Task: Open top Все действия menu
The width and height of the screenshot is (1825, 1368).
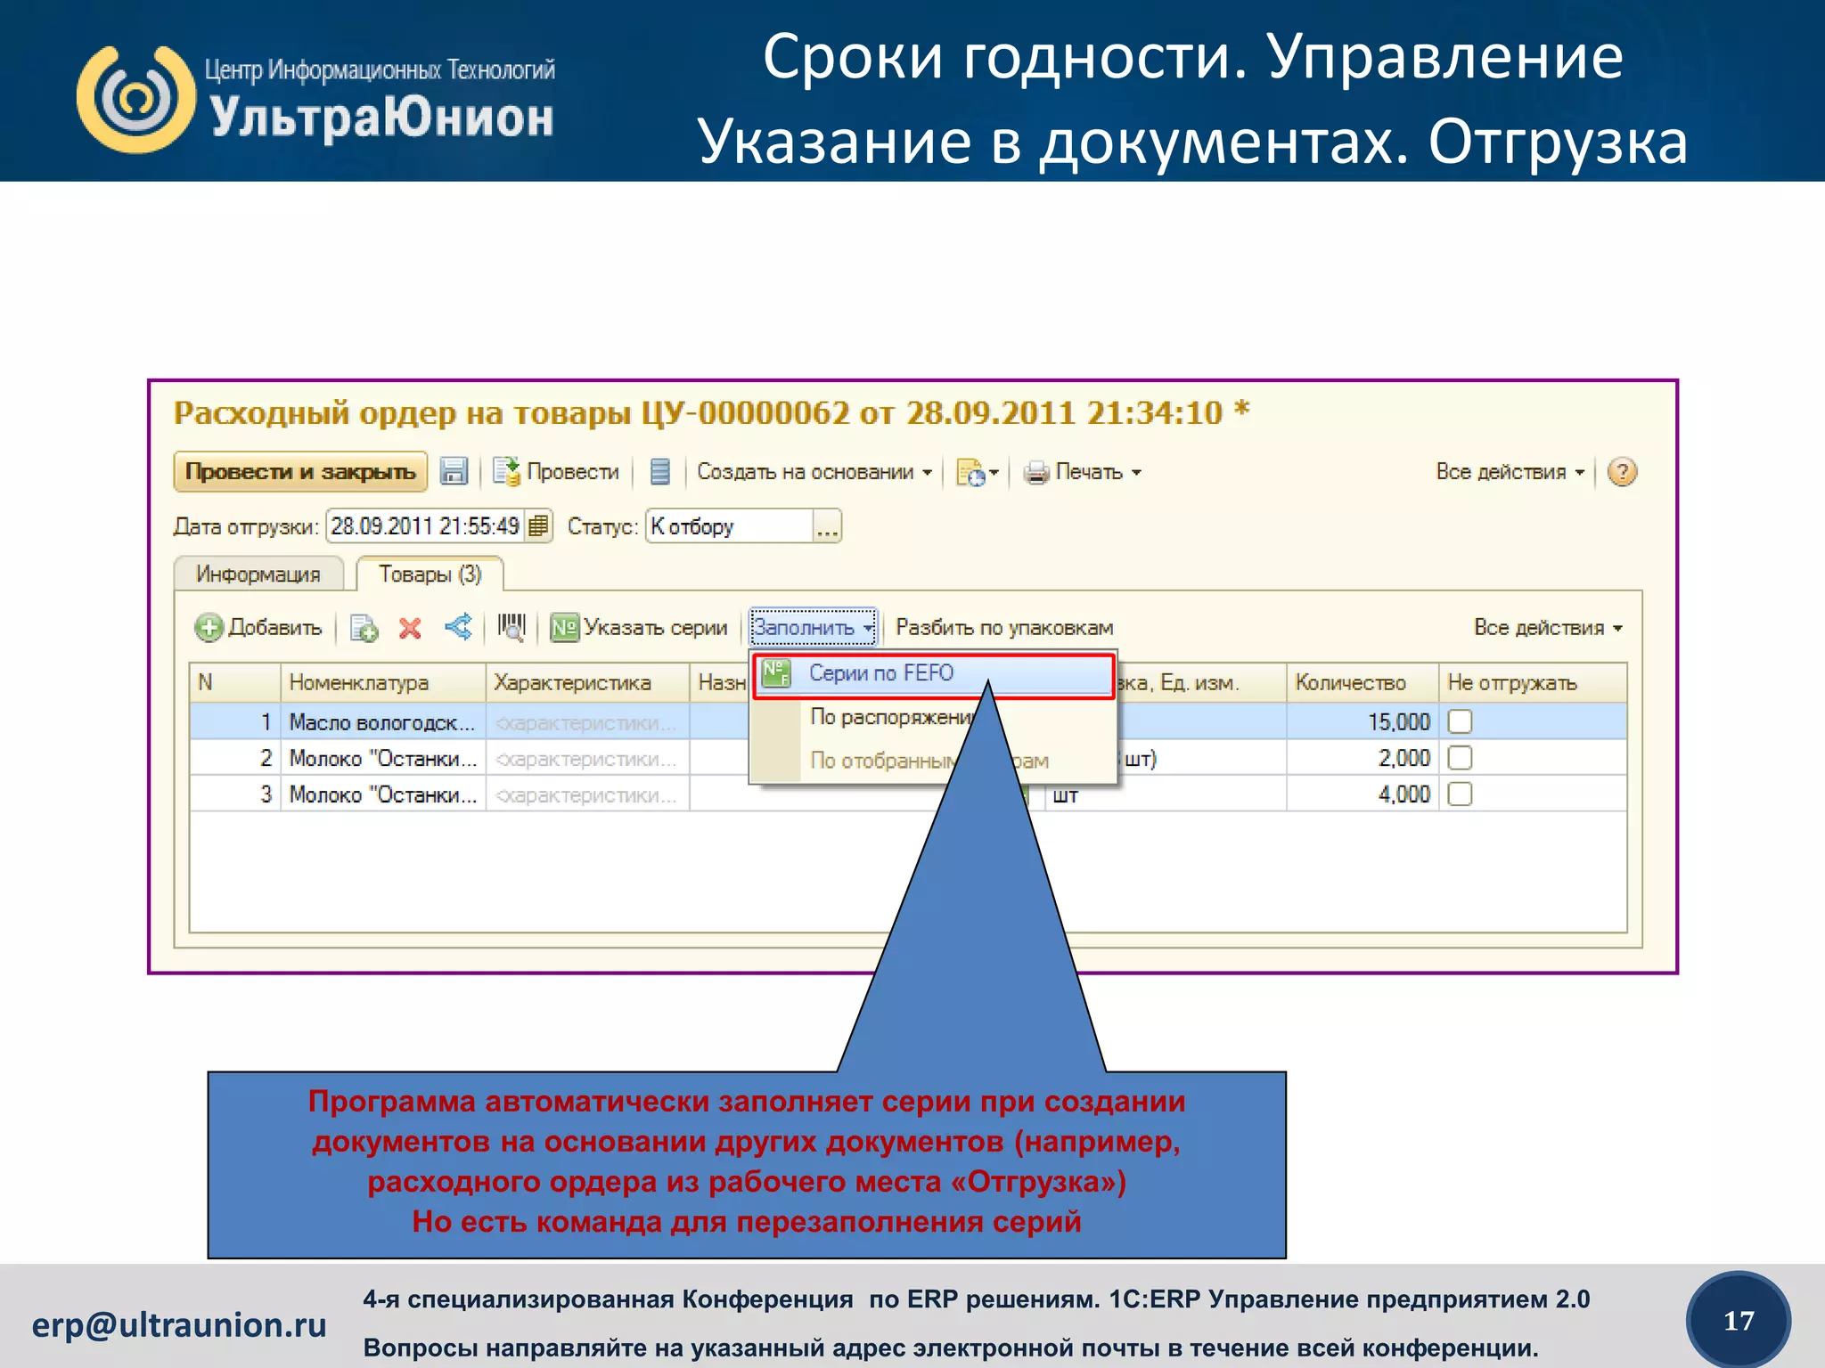Action: point(1510,472)
